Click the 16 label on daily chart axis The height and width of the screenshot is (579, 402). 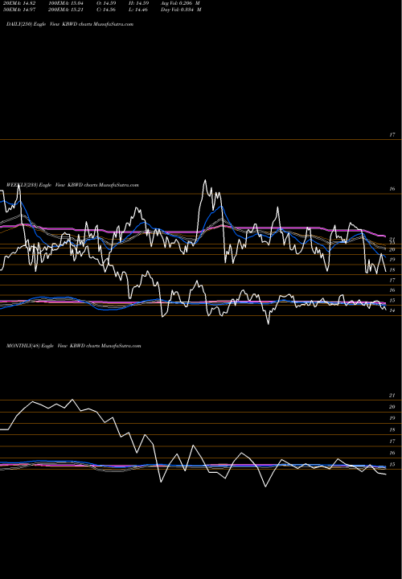(x=392, y=189)
